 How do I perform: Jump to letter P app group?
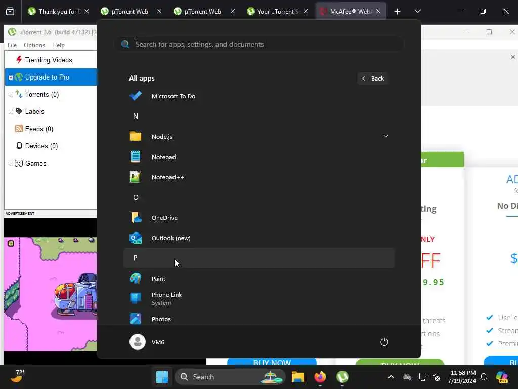[258, 258]
